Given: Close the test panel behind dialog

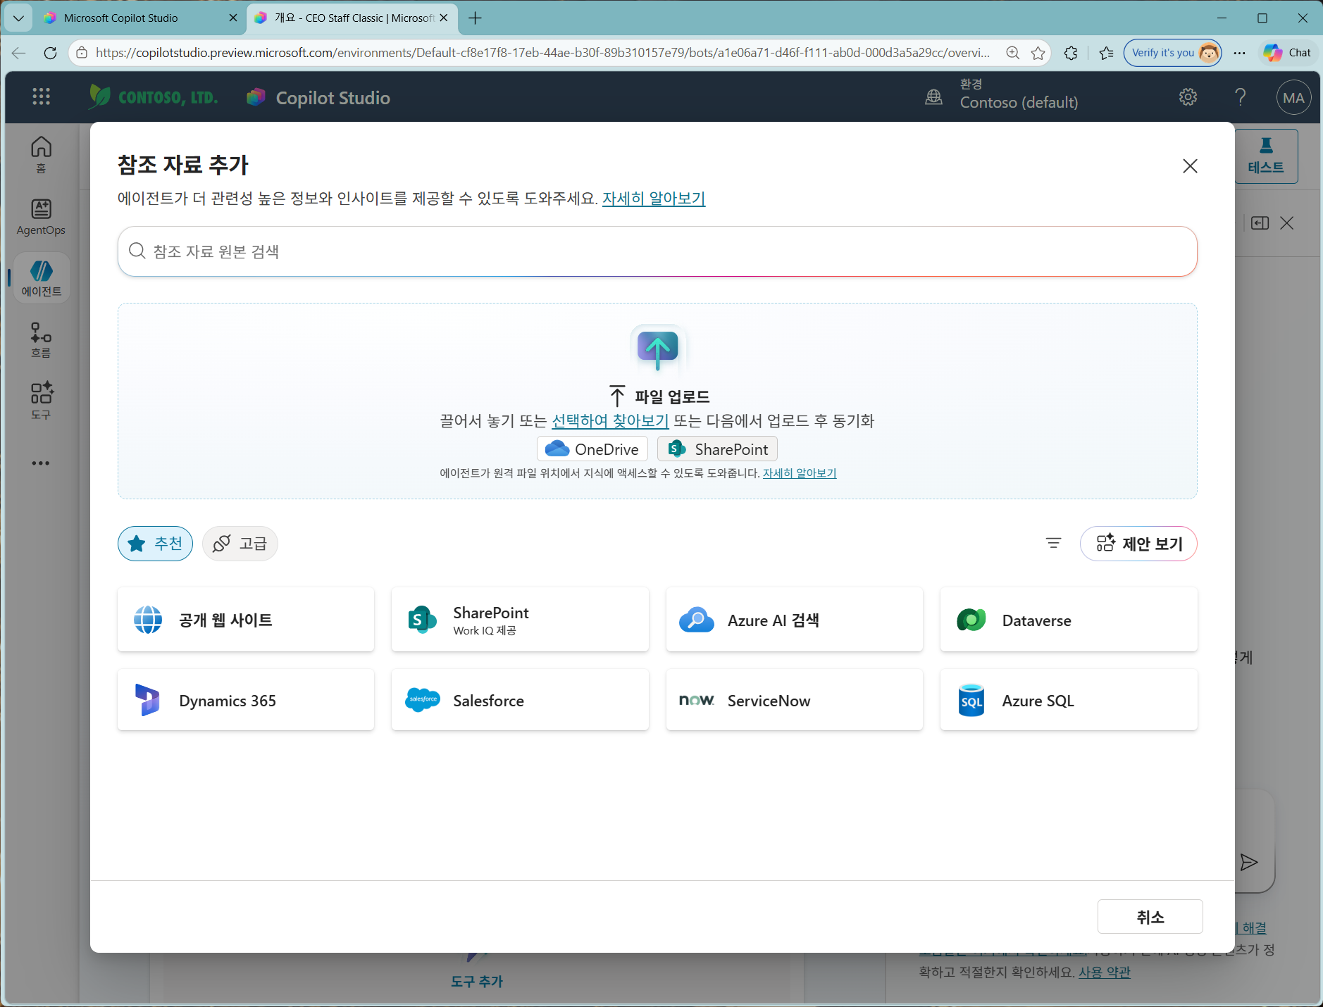Looking at the screenshot, I should point(1287,223).
